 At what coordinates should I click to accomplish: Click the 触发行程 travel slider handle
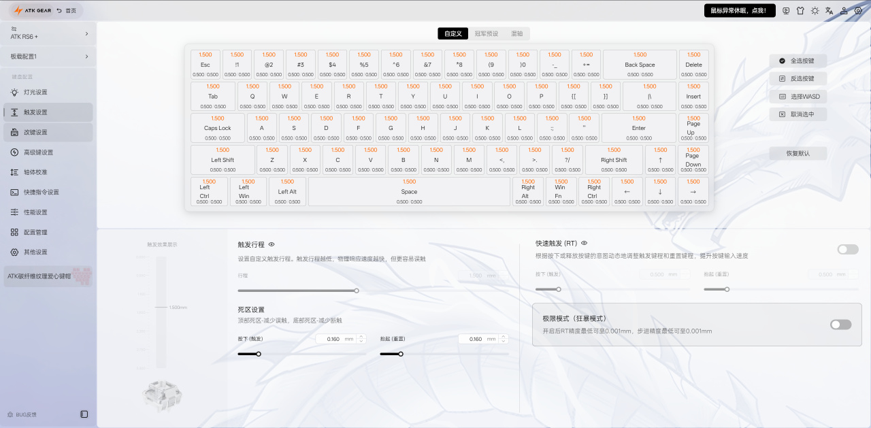click(x=357, y=291)
